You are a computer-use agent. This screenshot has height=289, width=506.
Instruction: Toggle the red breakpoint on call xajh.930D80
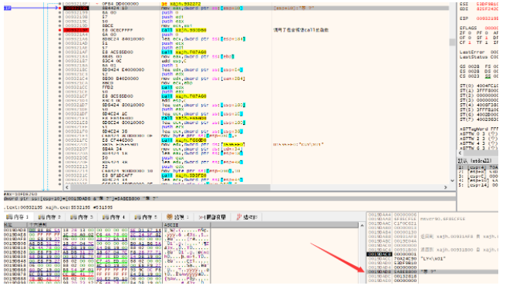[59, 30]
